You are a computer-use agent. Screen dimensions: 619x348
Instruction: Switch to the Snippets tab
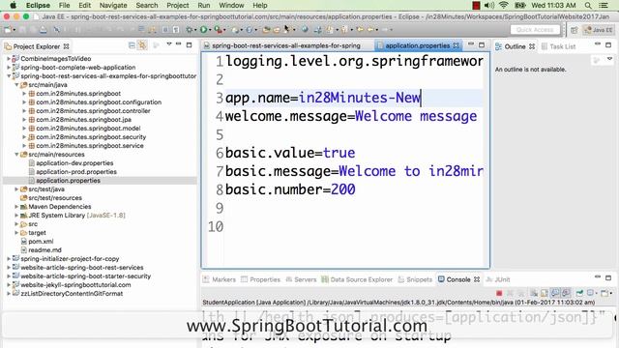click(415, 279)
